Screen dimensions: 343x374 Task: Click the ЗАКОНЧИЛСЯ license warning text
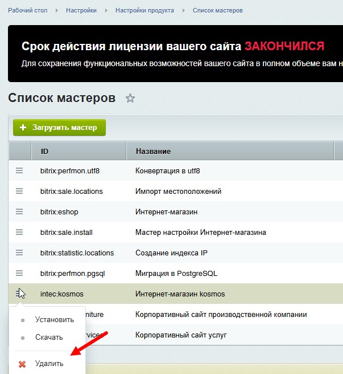(x=284, y=46)
